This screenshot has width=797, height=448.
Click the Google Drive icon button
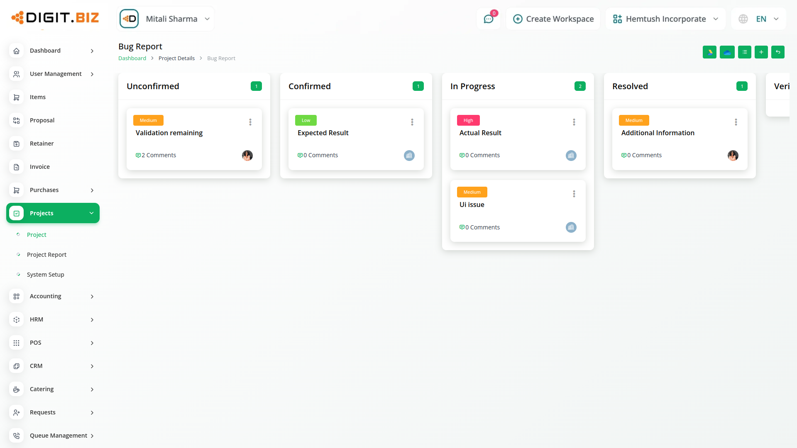click(709, 52)
